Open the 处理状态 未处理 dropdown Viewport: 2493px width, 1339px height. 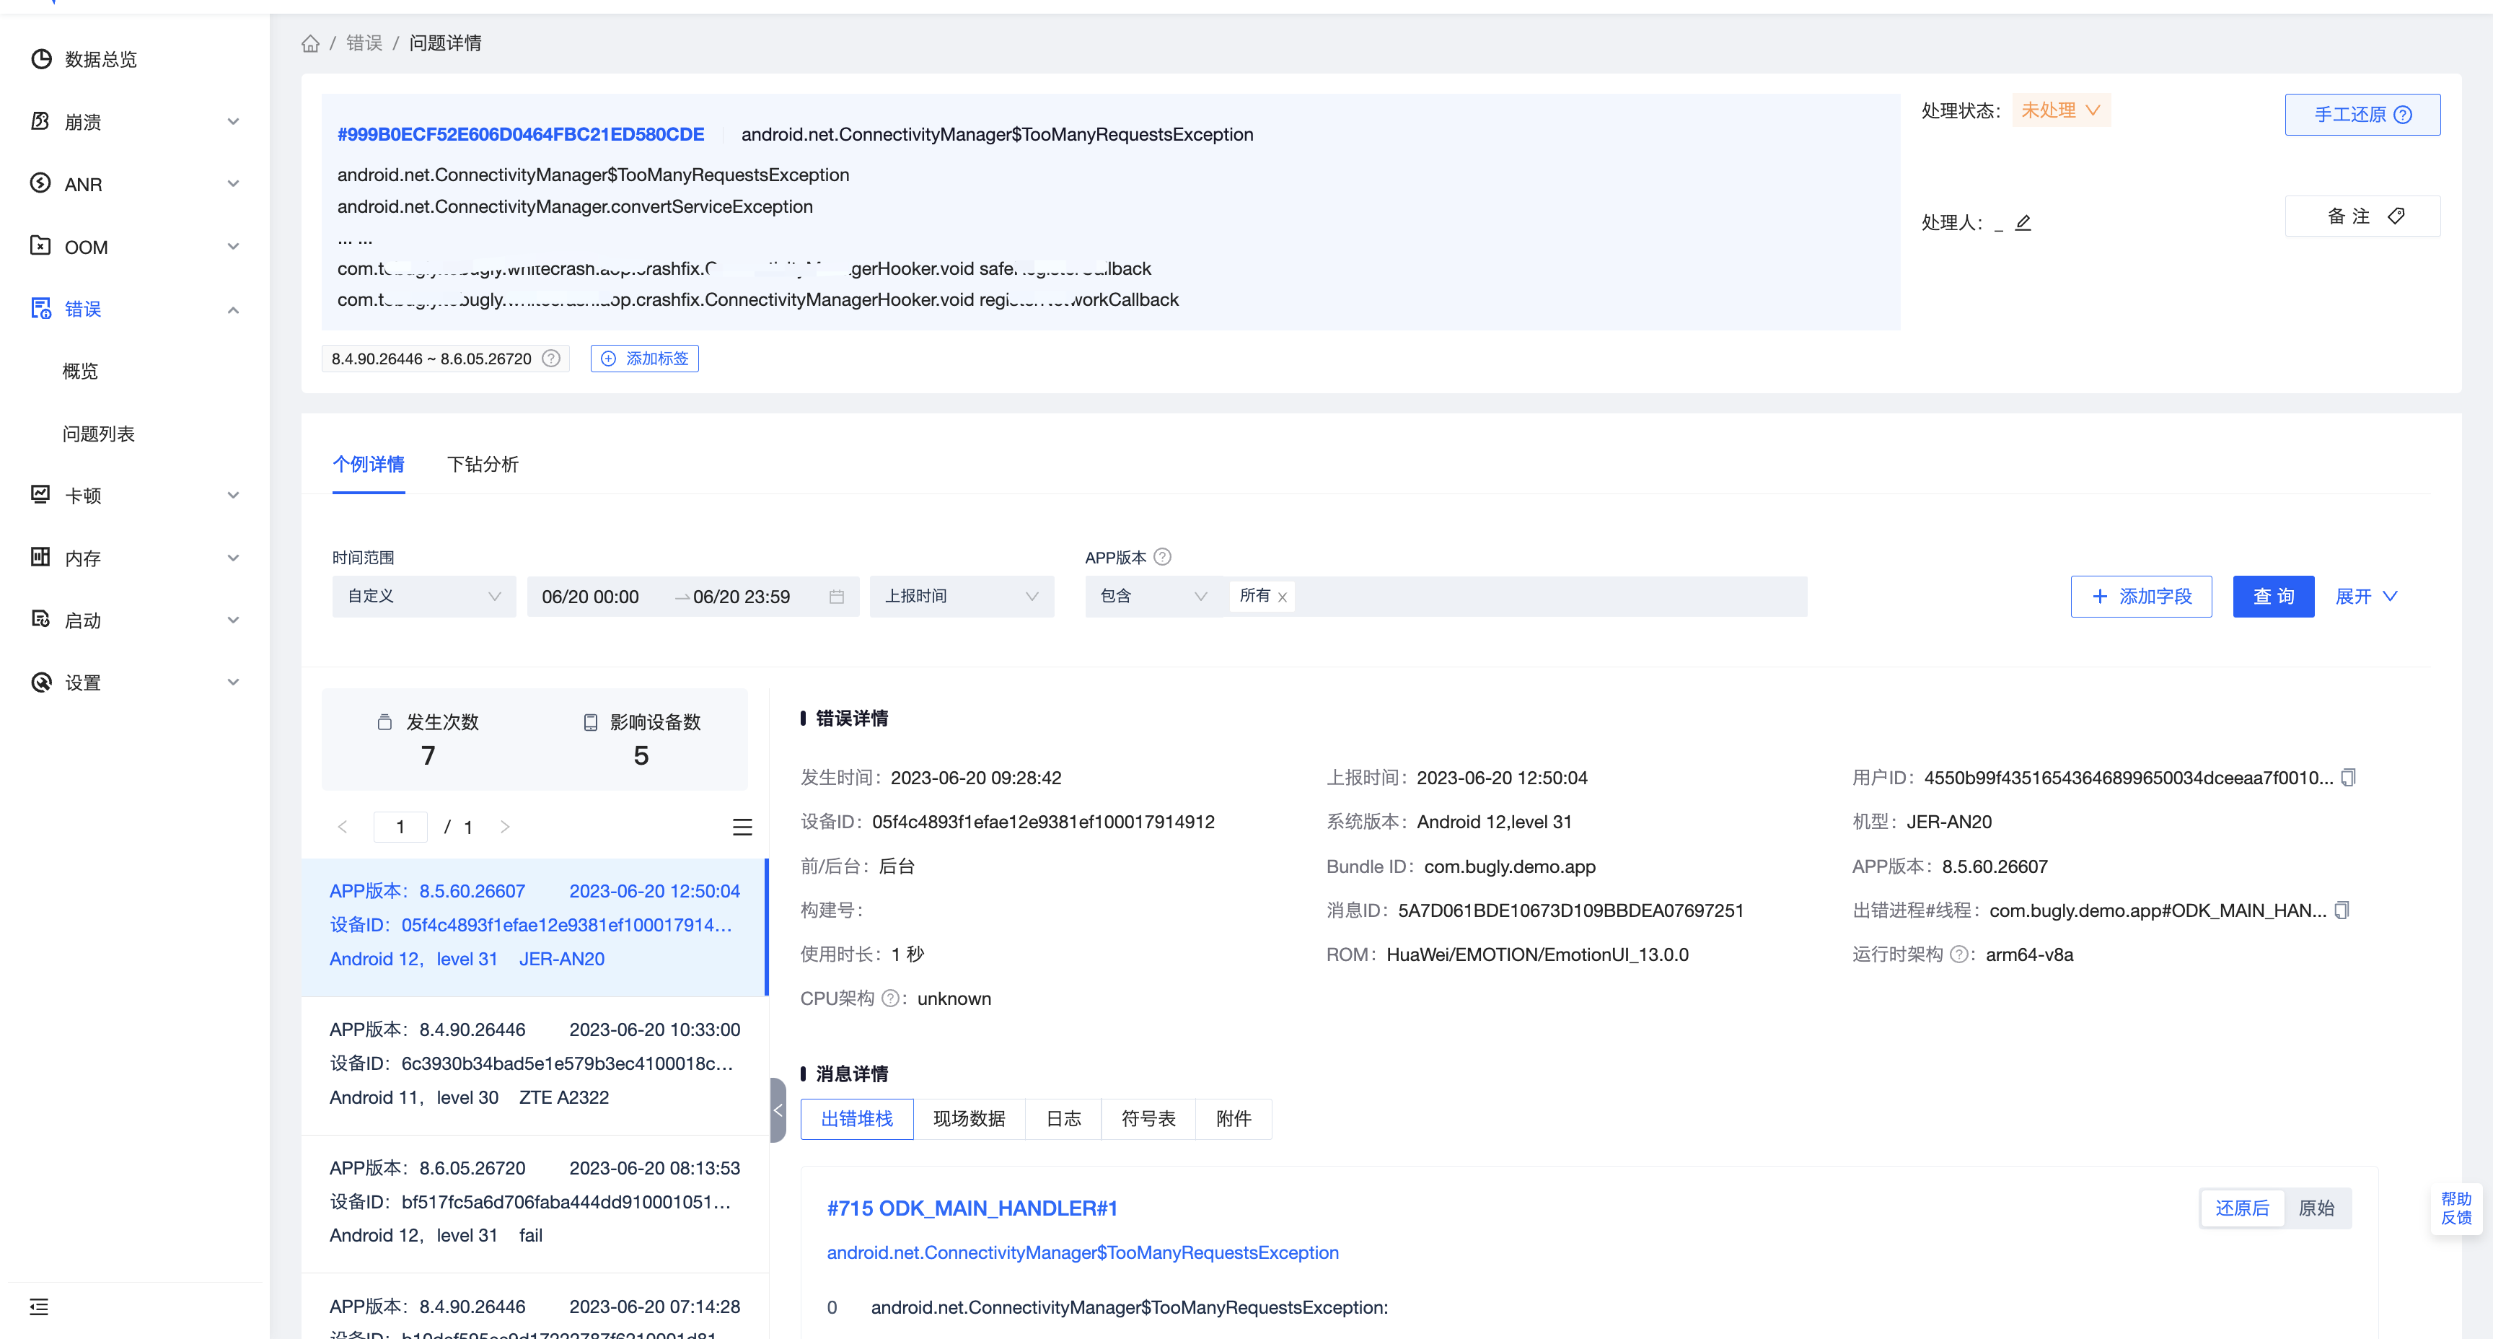pos(2060,110)
